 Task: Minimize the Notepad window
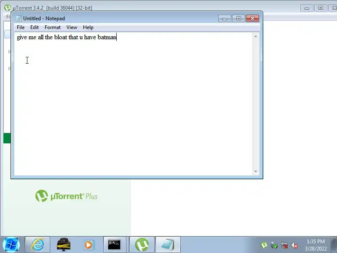225,19
